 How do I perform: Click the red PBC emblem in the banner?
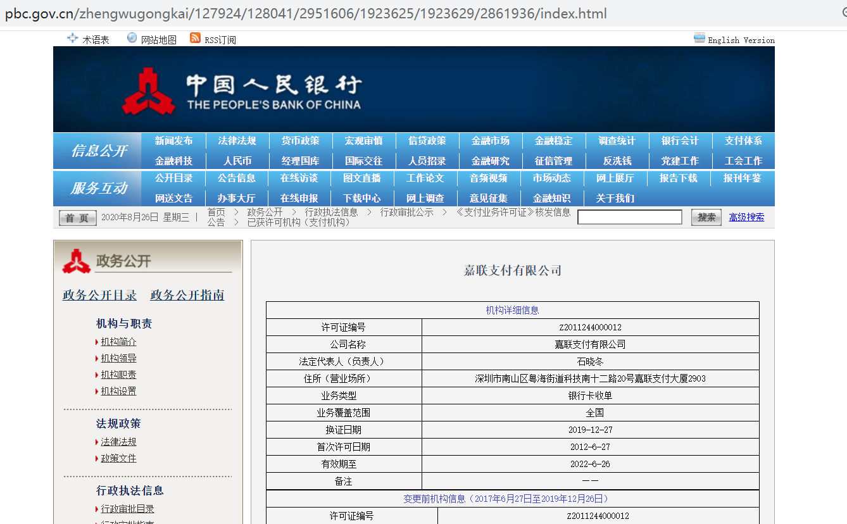[x=149, y=92]
